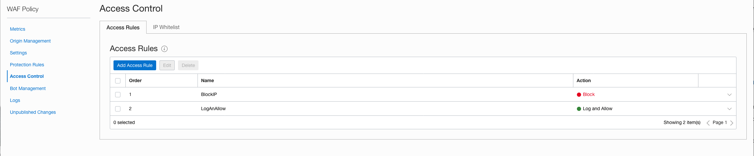Select the LogAnAllow rule checkbox
The width and height of the screenshot is (754, 156).
[x=118, y=109]
